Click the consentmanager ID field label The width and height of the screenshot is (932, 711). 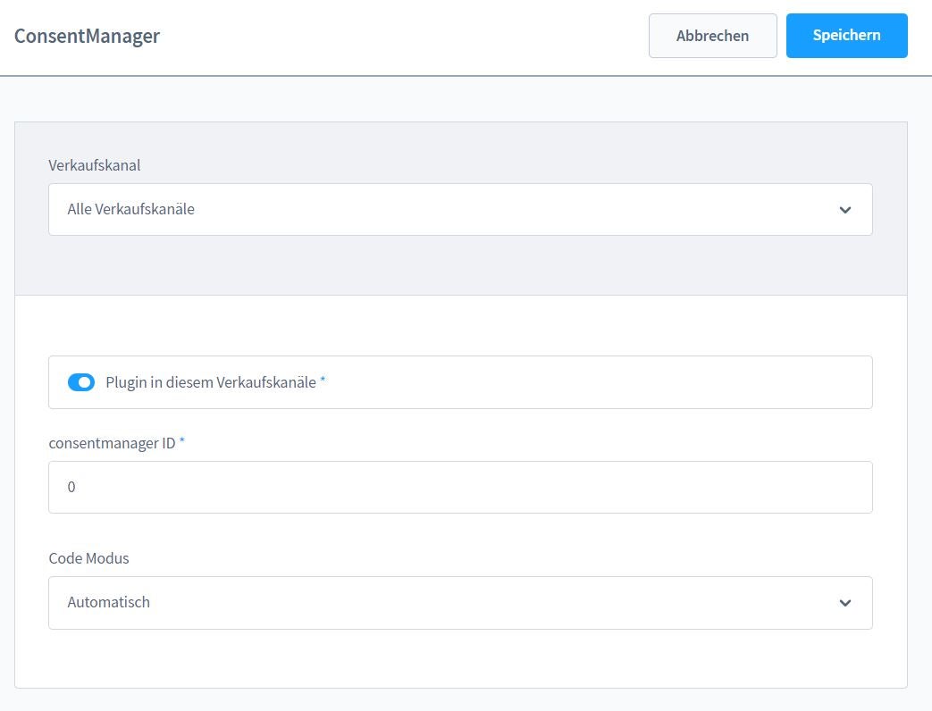[x=112, y=443]
